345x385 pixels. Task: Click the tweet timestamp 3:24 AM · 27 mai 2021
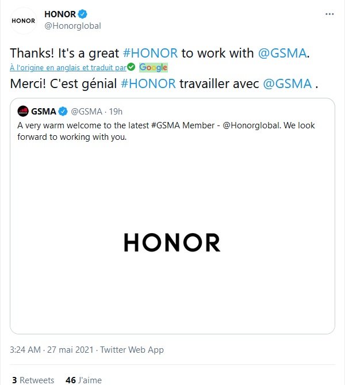coord(53,349)
